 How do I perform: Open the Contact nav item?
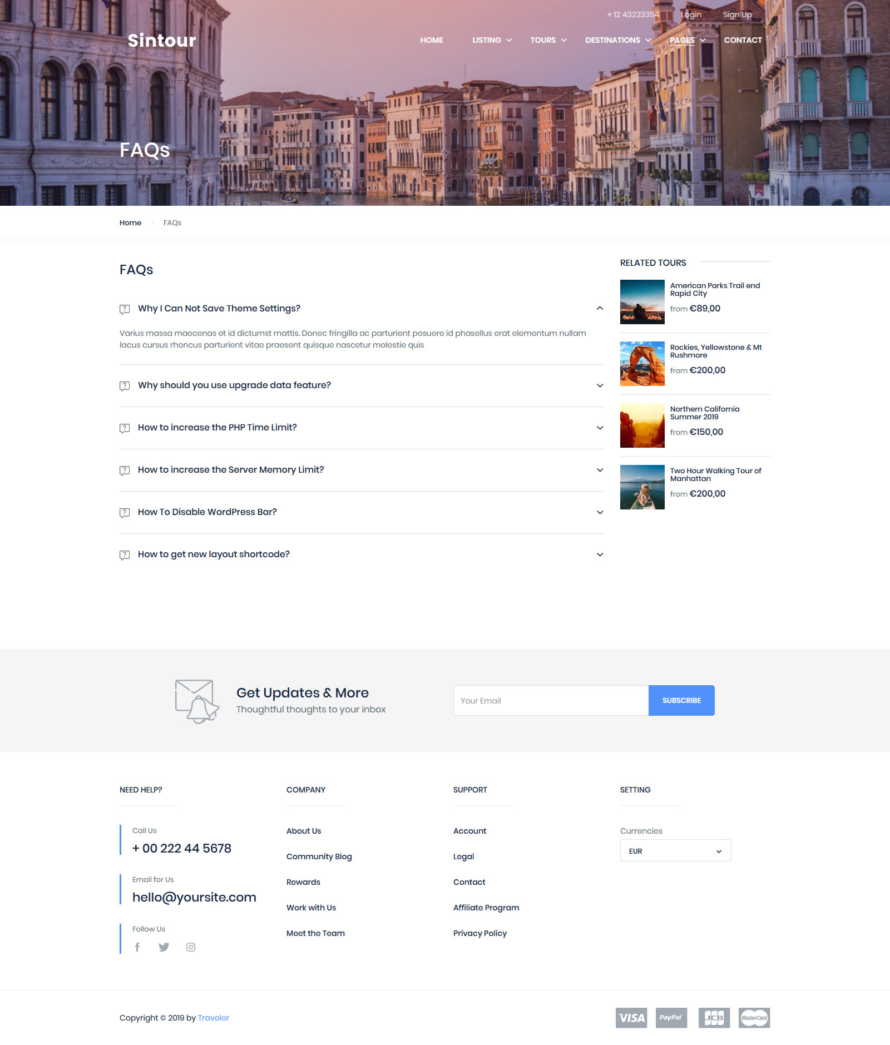click(743, 40)
